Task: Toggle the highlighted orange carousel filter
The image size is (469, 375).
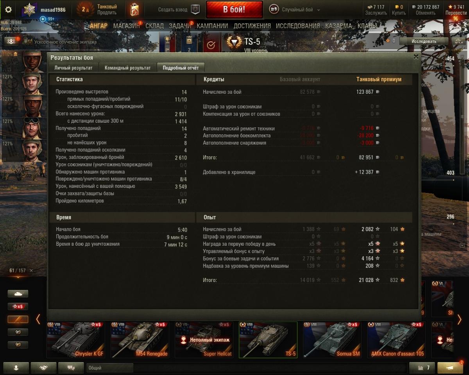Action: (x=18, y=320)
